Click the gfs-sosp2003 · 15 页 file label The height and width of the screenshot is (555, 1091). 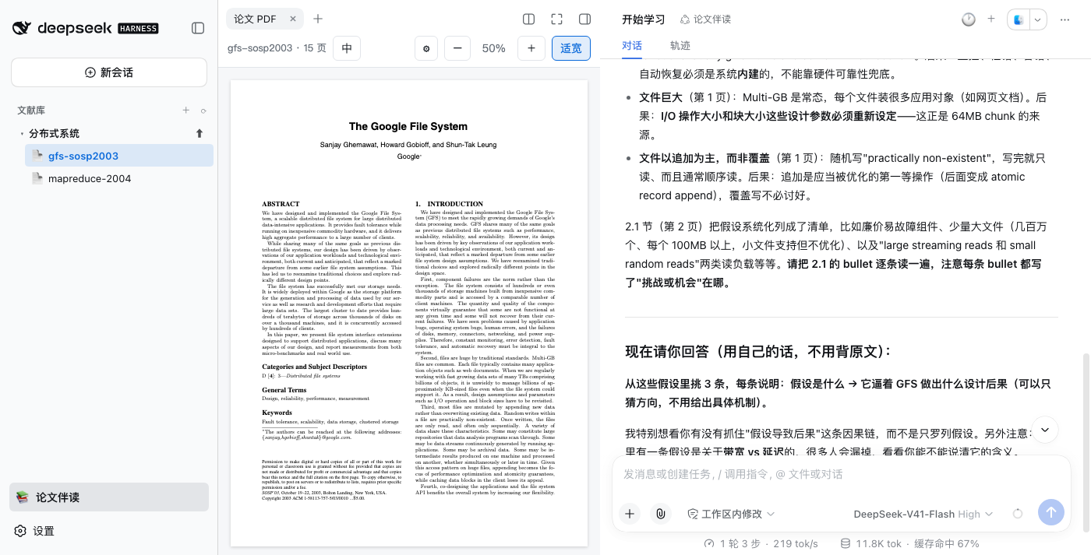[277, 48]
